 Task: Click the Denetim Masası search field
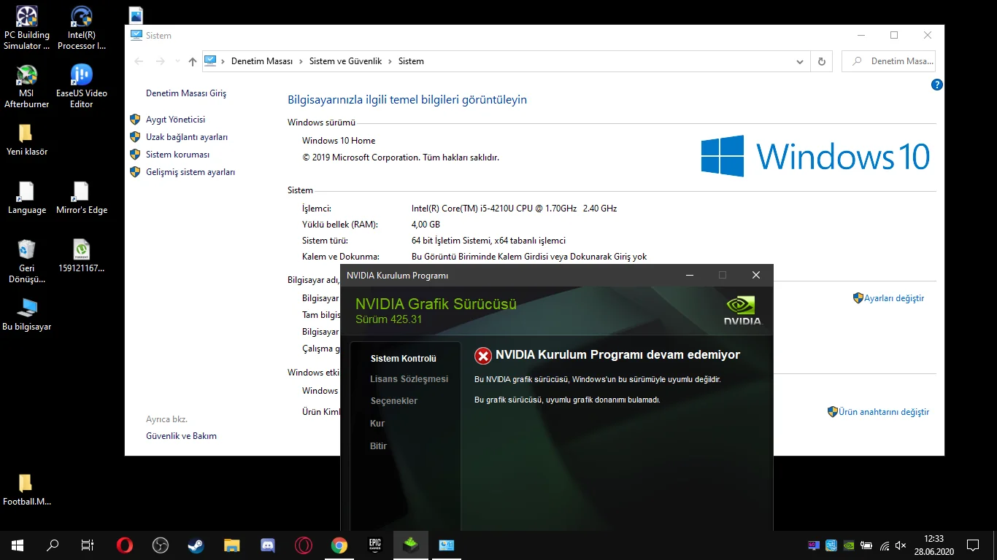pyautogui.click(x=888, y=62)
